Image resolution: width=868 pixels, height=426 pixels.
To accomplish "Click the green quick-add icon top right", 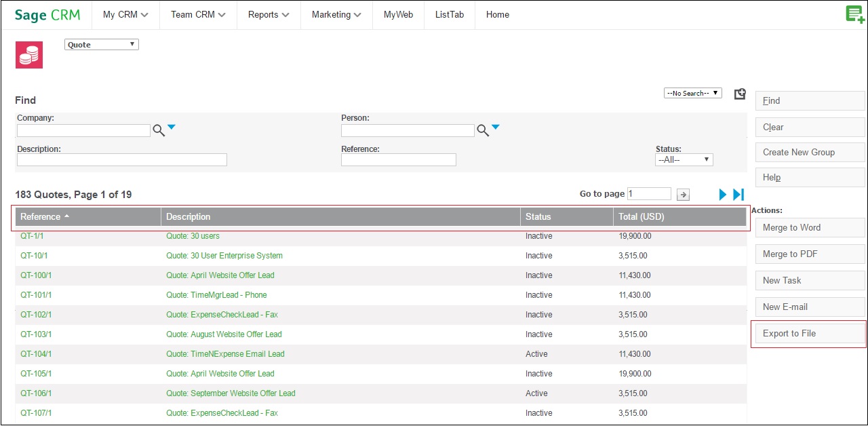I will [854, 14].
